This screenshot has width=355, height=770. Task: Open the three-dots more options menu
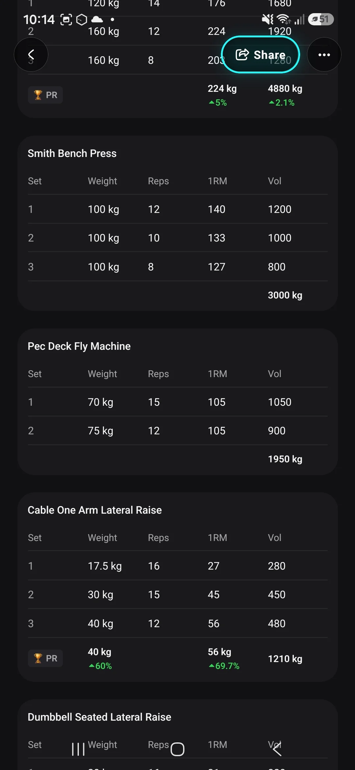(x=324, y=55)
